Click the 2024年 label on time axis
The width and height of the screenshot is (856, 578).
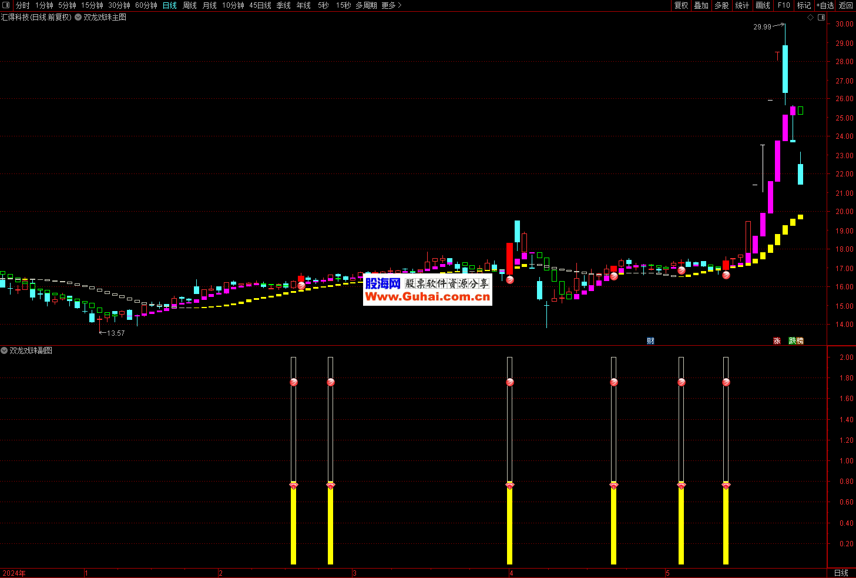pyautogui.click(x=14, y=573)
